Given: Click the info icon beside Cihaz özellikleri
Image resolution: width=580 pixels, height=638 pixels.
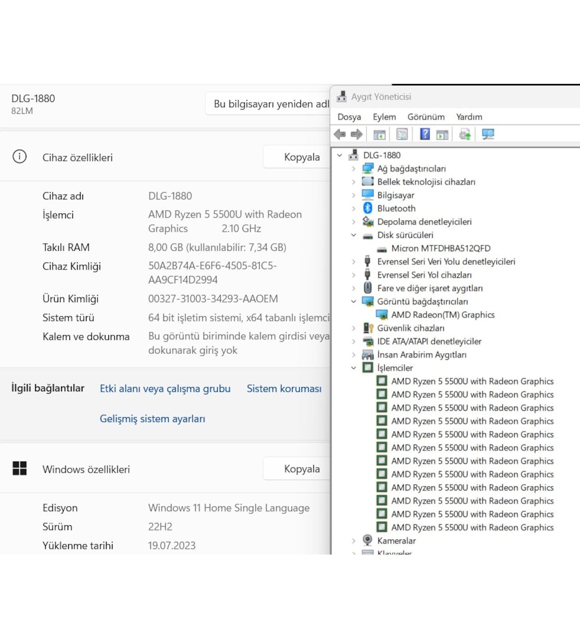Looking at the screenshot, I should [20, 157].
